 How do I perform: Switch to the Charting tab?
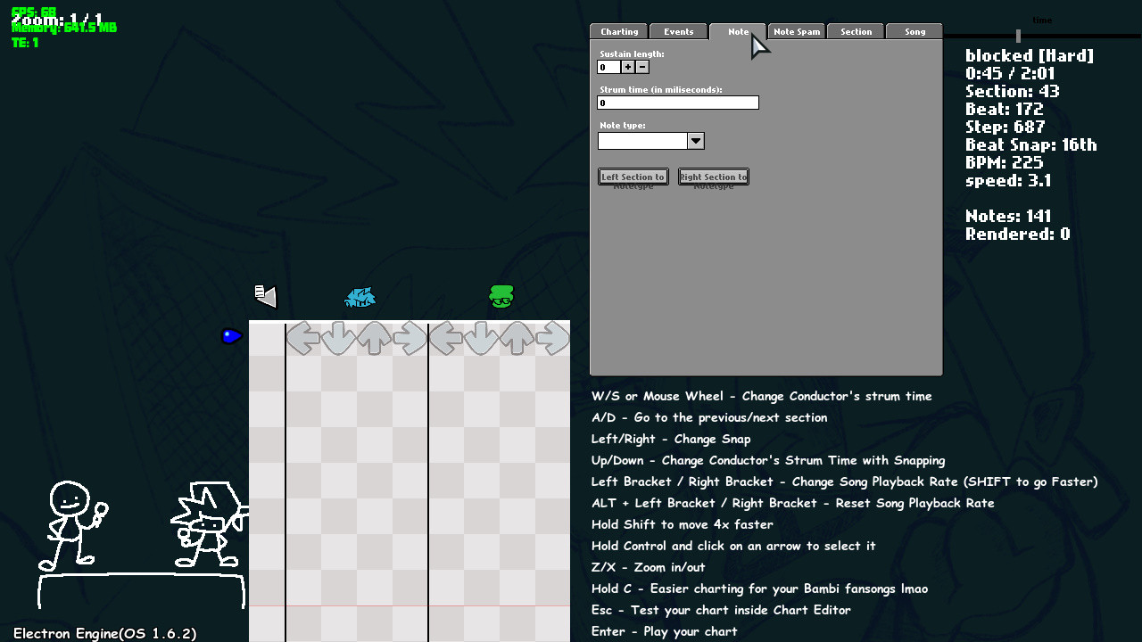[619, 31]
